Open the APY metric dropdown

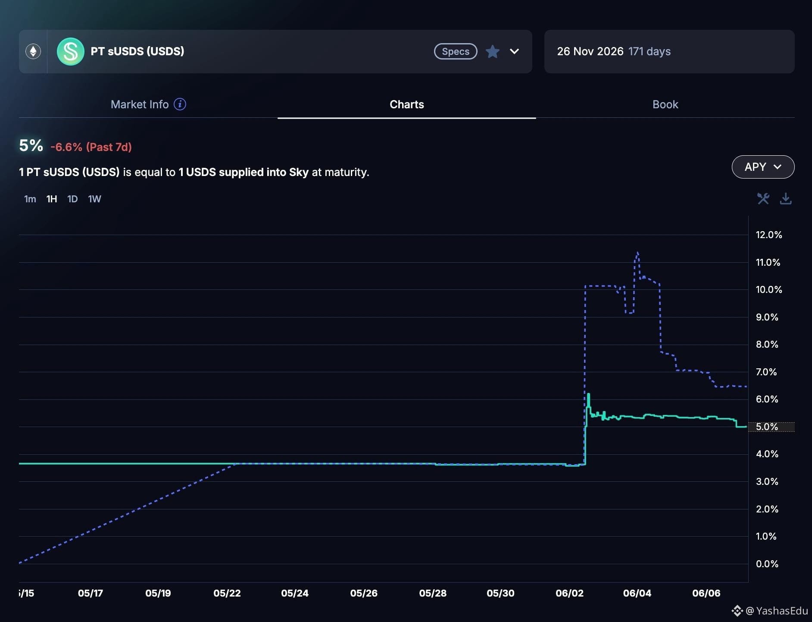tap(763, 167)
